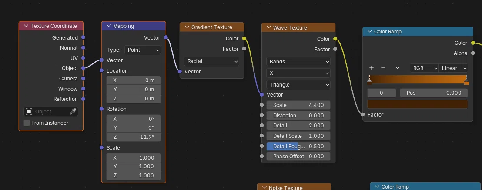482x190 pixels.
Task: Collapse the Texture Coordinate node
Action: coord(26,26)
